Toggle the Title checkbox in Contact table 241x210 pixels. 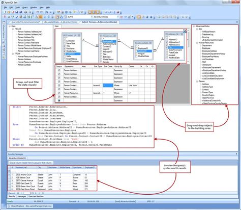(x=65, y=46)
